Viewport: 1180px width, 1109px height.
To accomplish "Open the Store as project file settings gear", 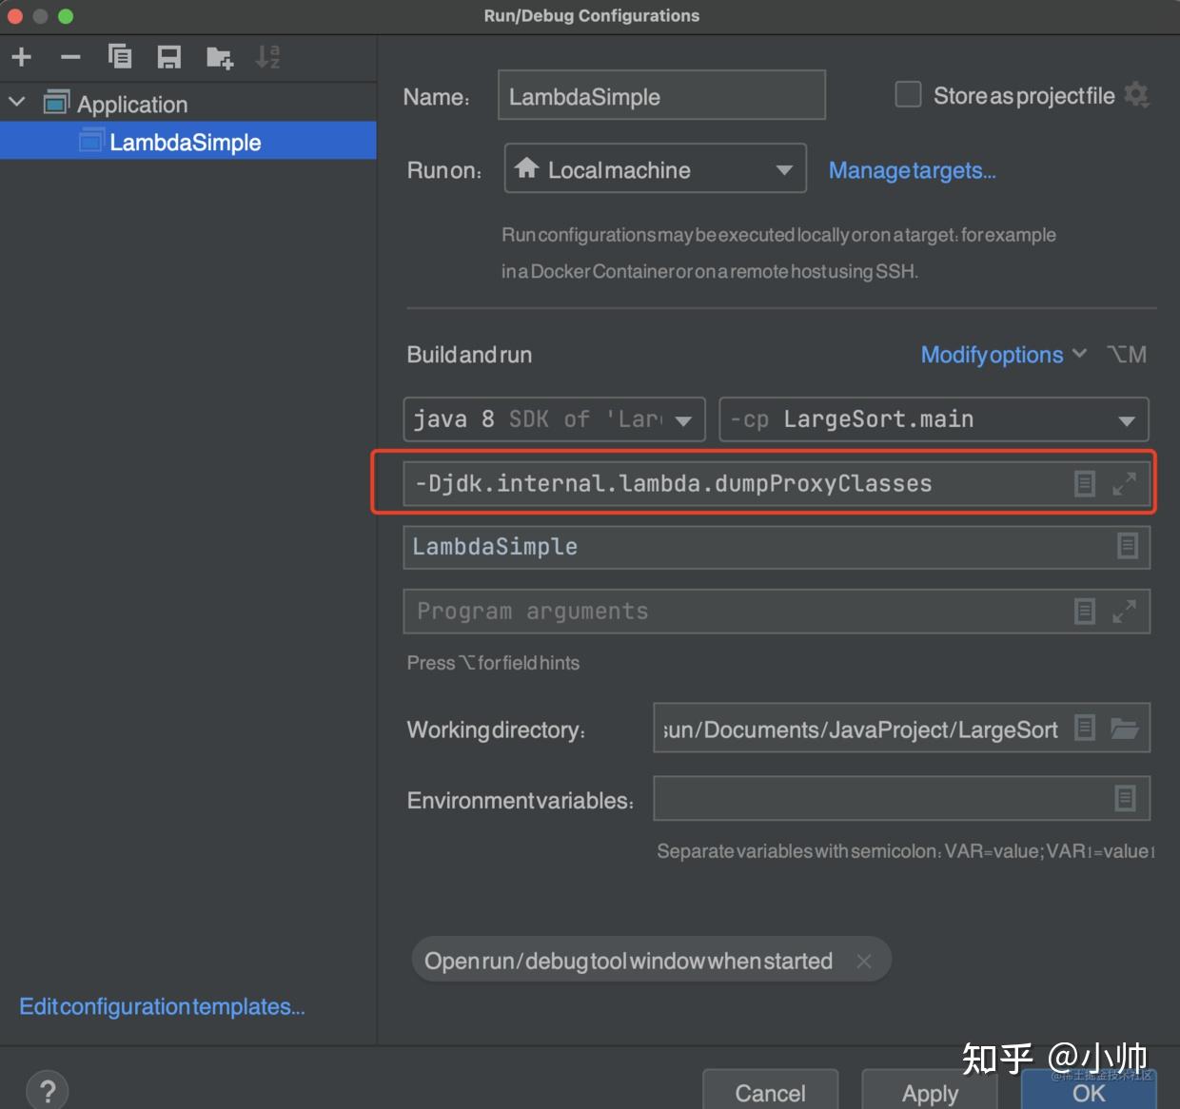I will tap(1136, 94).
